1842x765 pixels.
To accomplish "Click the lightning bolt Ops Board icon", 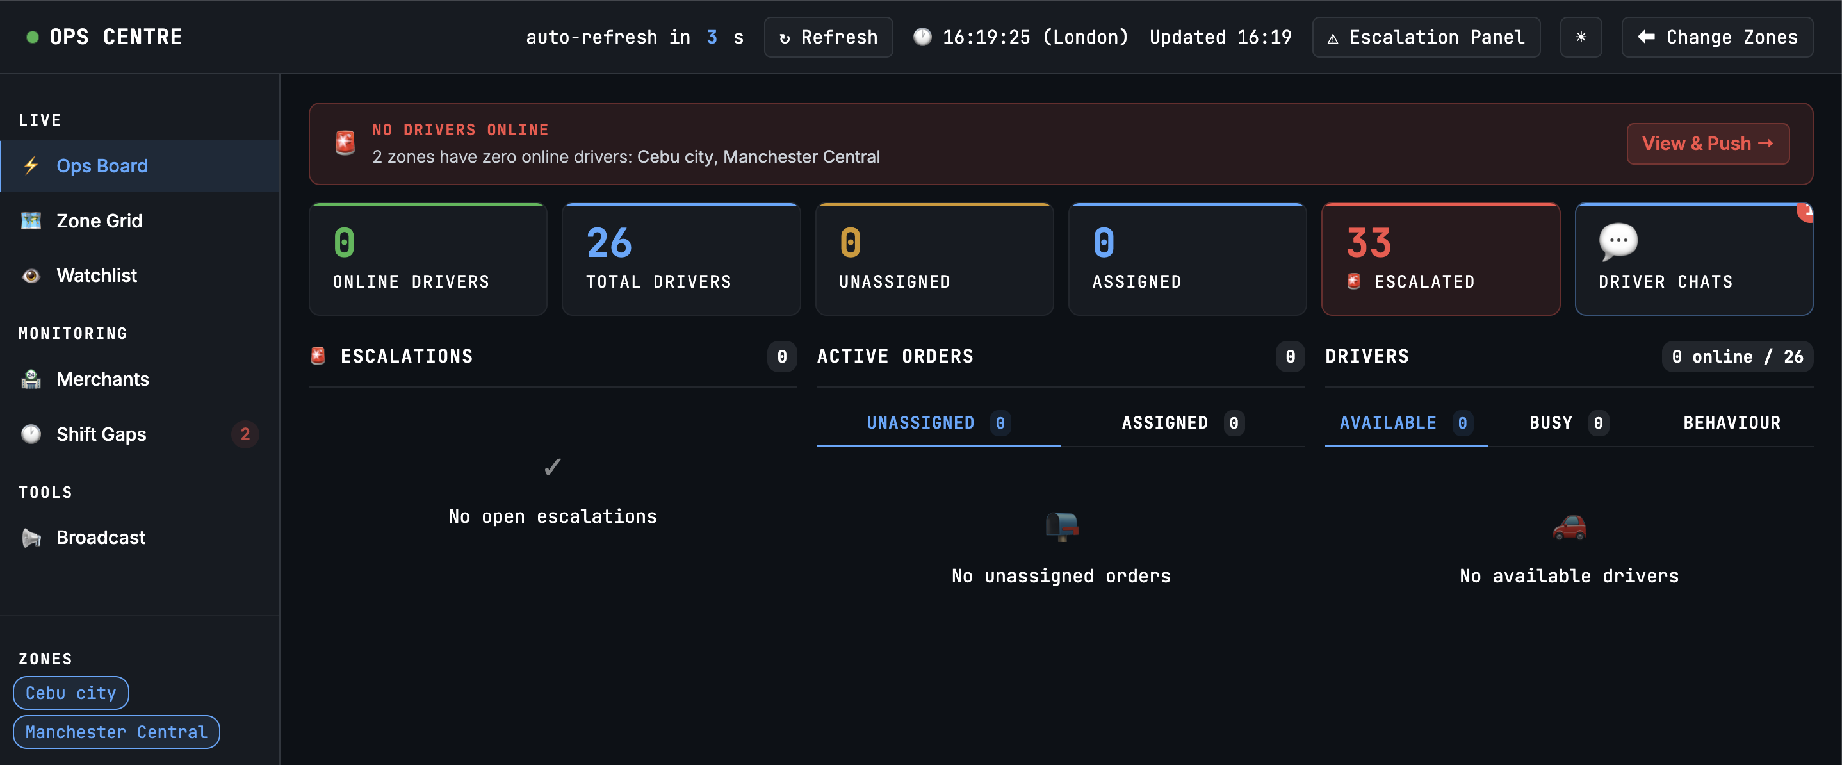I will click(x=31, y=165).
